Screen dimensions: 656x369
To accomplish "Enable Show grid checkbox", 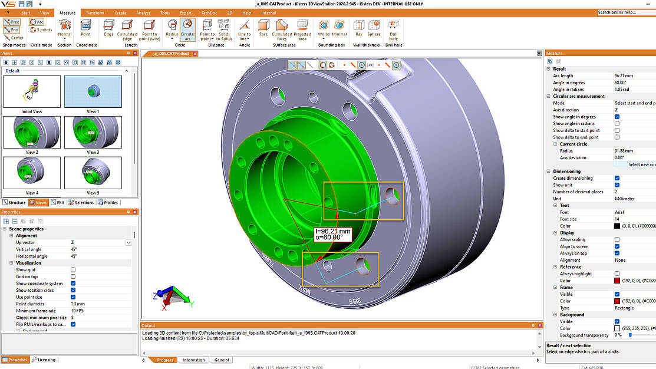I will [73, 270].
